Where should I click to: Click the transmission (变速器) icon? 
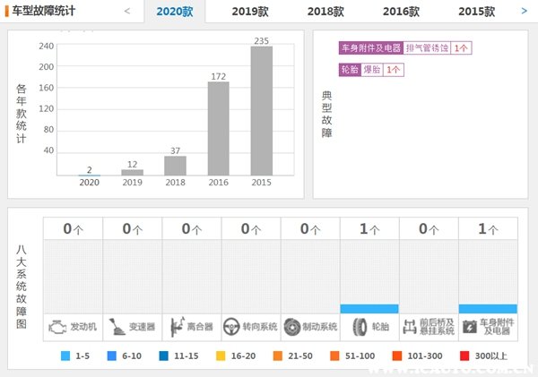pyautogui.click(x=116, y=327)
